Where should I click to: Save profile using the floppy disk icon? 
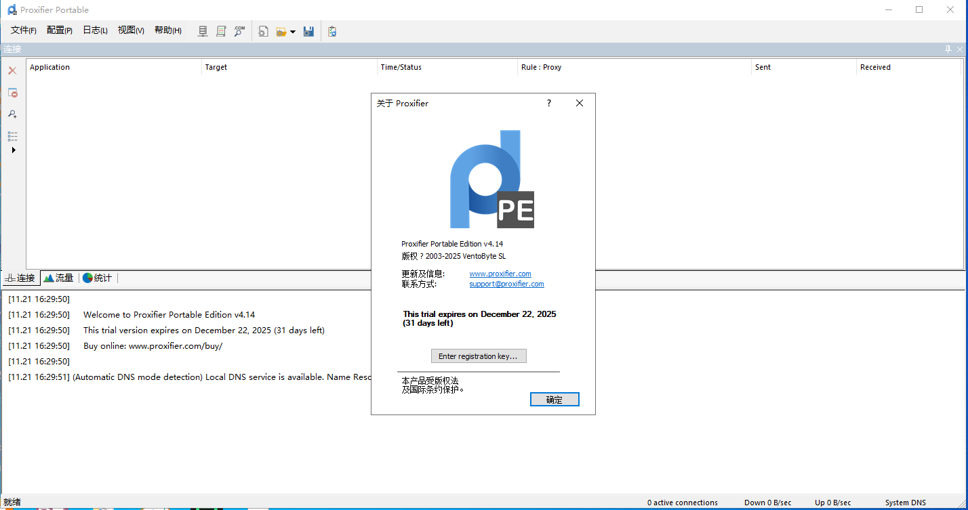pos(308,31)
